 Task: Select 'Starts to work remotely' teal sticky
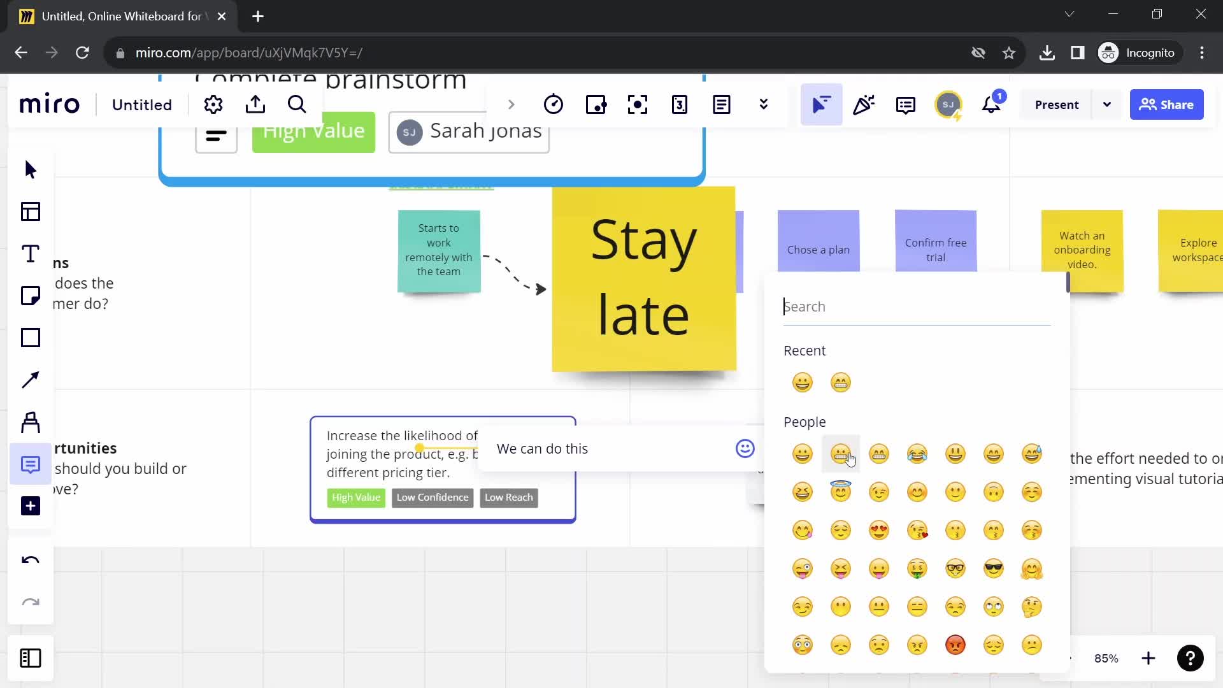[439, 251]
